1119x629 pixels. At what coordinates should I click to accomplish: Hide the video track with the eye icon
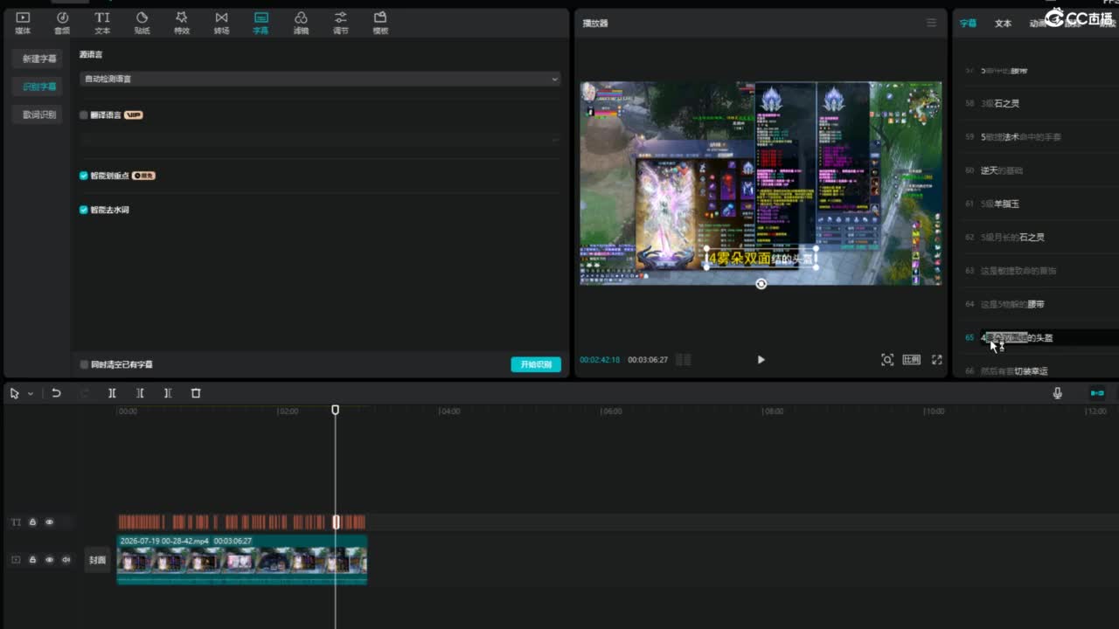pyautogui.click(x=49, y=560)
